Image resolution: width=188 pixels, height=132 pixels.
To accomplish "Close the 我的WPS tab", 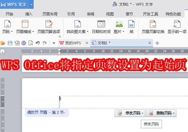I will click(x=87, y=43).
